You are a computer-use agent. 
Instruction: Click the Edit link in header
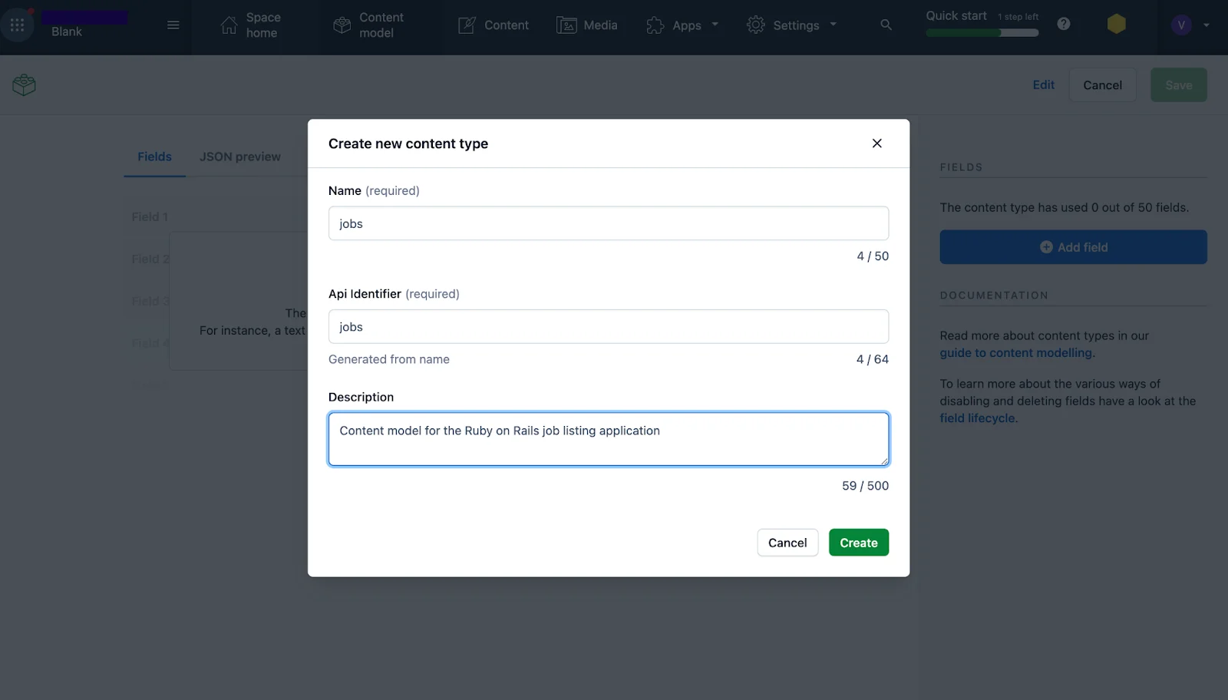1043,84
